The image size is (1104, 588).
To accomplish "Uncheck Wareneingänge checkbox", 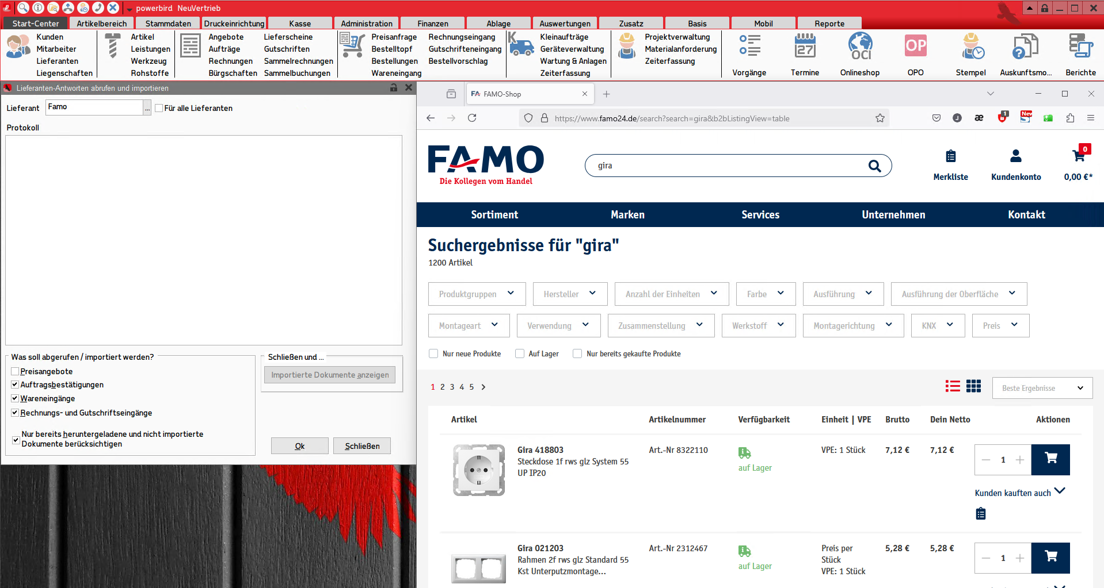I will tap(15, 398).
